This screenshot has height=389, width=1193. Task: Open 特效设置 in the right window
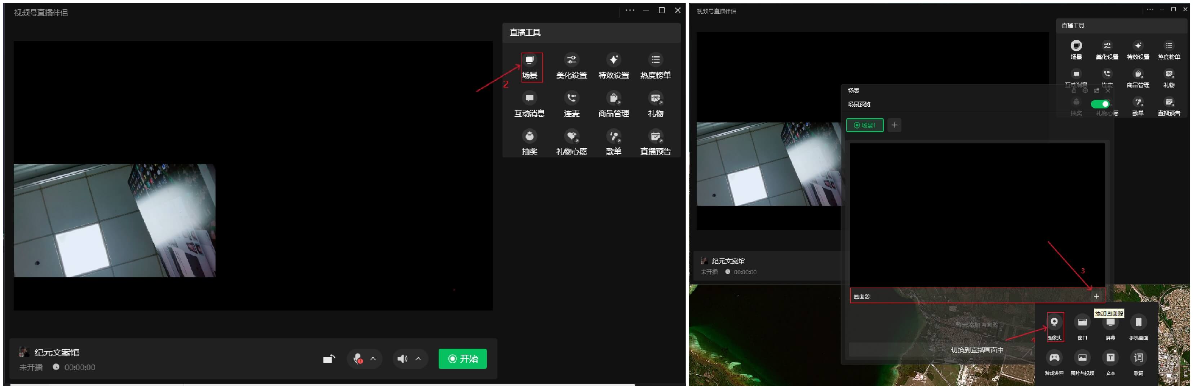[x=1138, y=50]
